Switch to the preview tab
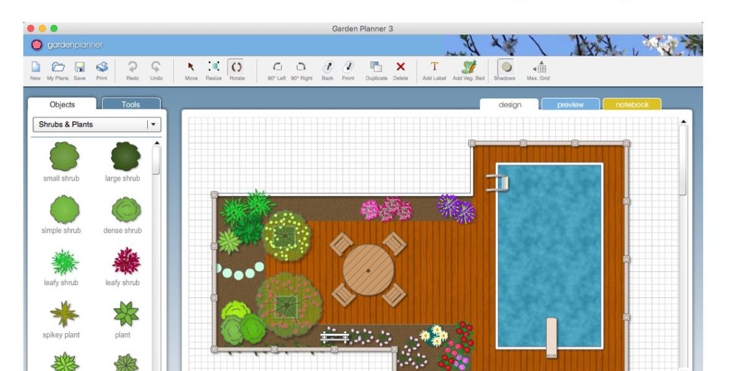The height and width of the screenshot is (371, 742). (570, 105)
